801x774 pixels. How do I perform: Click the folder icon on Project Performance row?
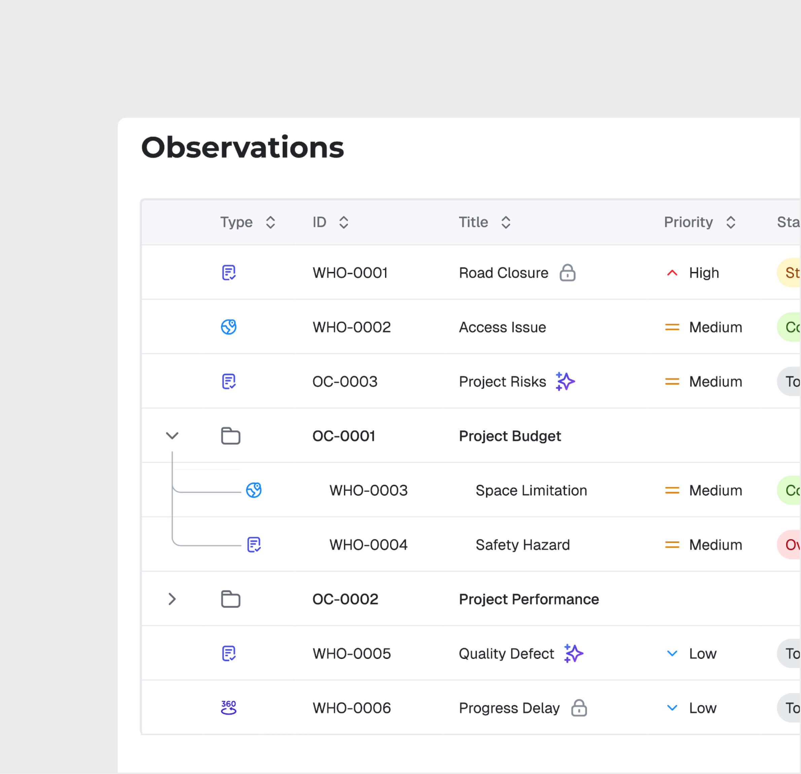click(x=230, y=599)
